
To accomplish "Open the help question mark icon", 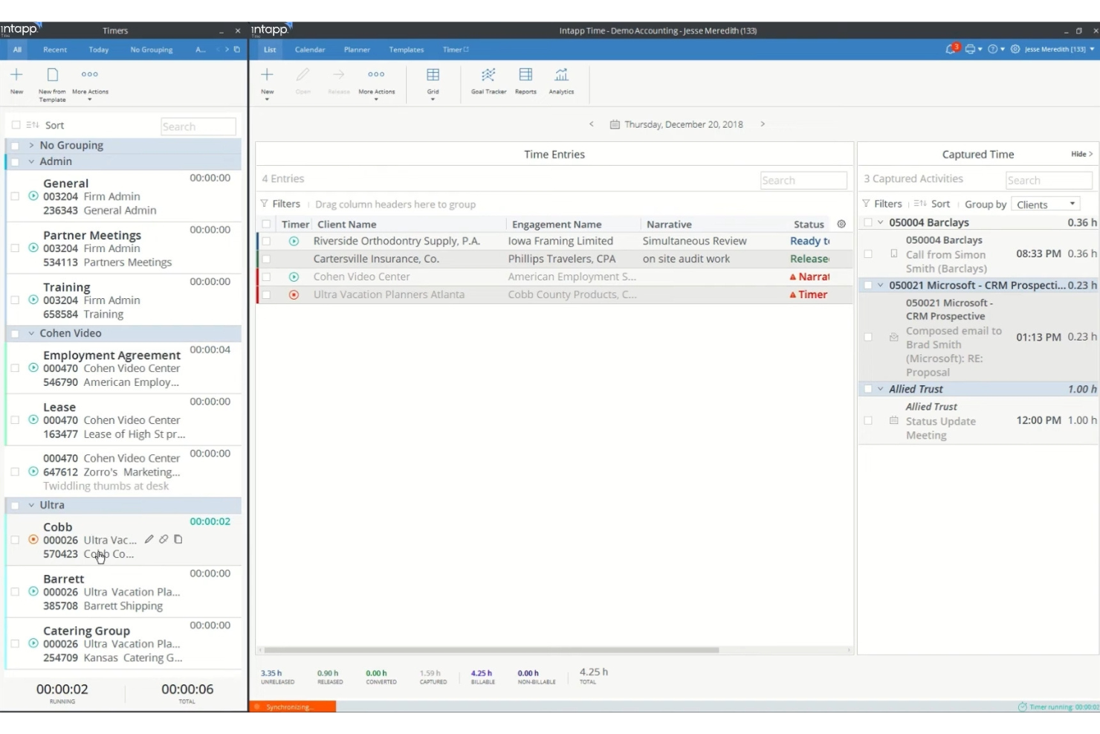I will pos(992,49).
